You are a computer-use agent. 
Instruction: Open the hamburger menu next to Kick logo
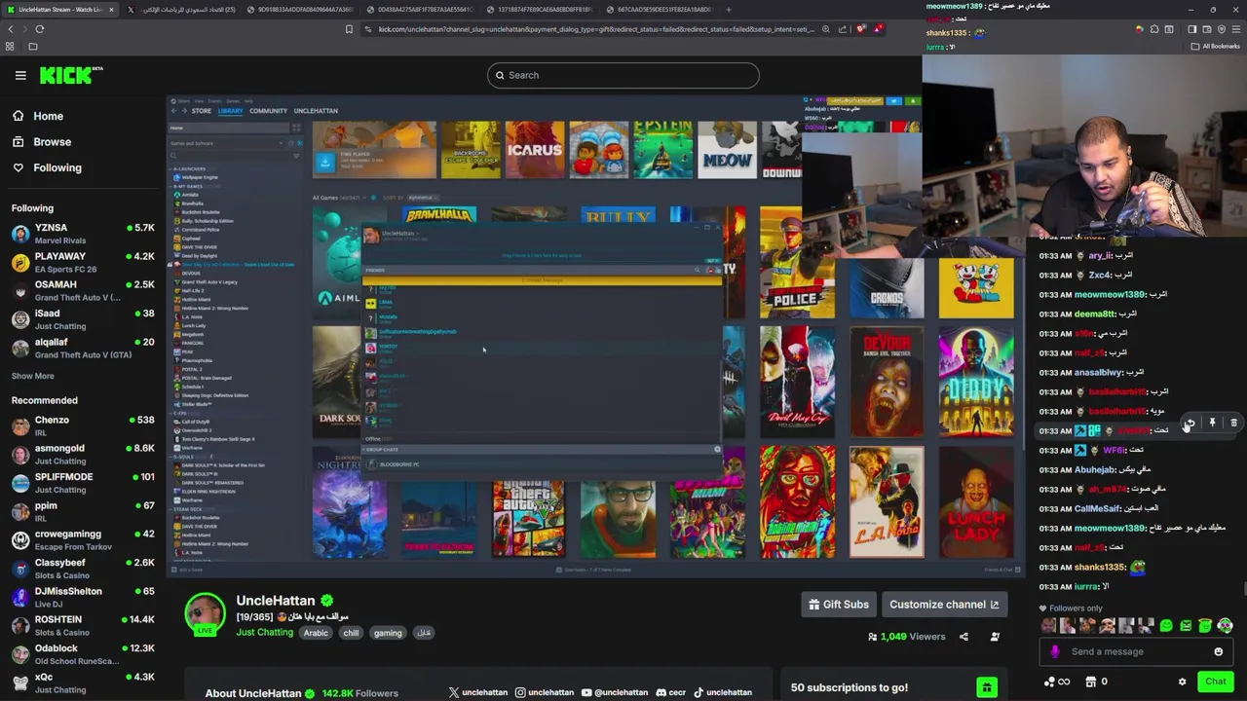(20, 75)
